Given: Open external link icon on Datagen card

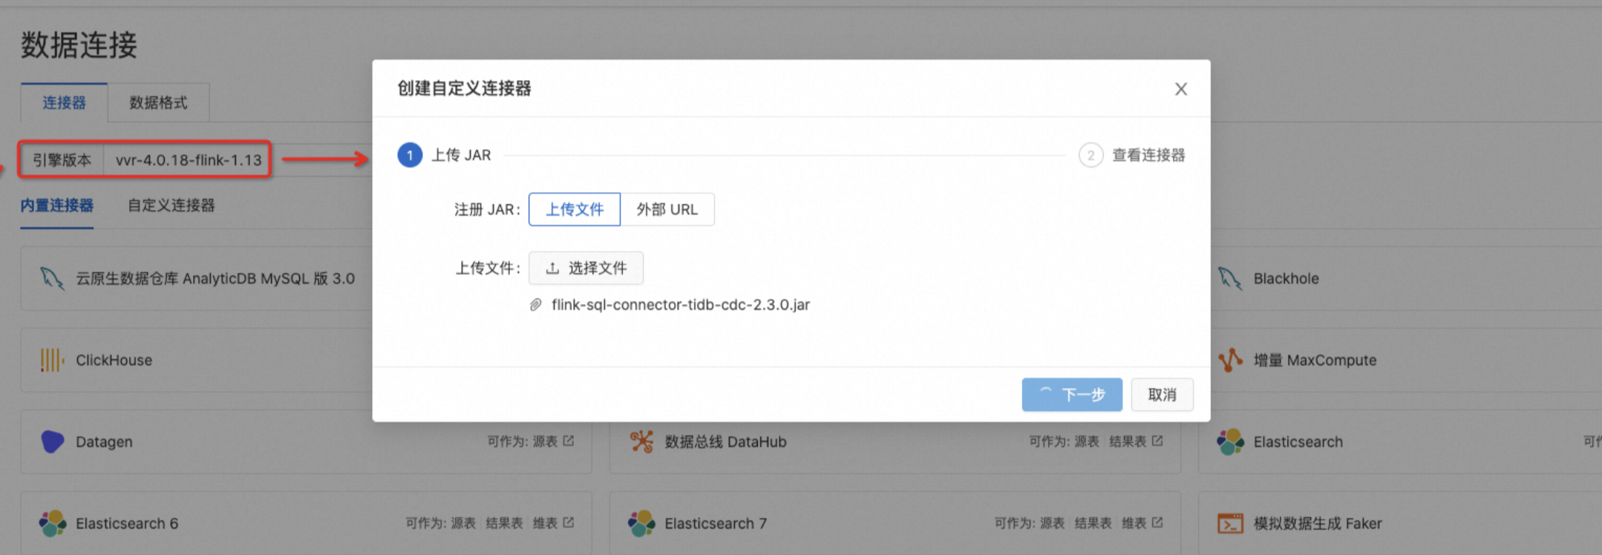Looking at the screenshot, I should coord(569,441).
